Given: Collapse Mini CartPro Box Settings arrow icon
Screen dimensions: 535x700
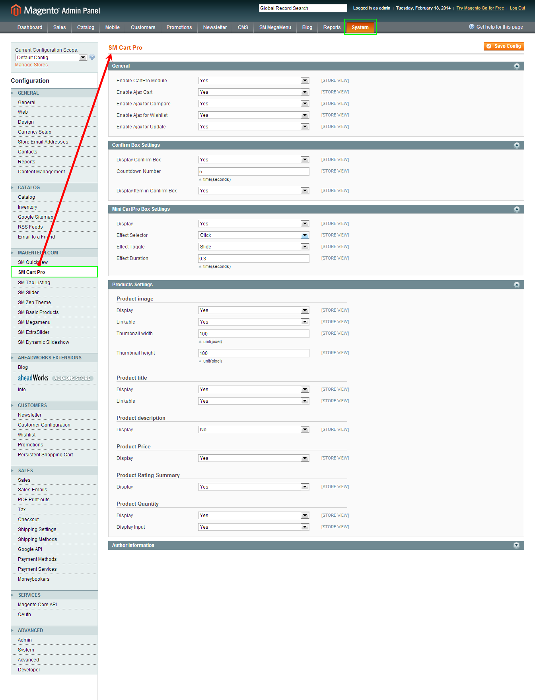Looking at the screenshot, I should point(517,209).
